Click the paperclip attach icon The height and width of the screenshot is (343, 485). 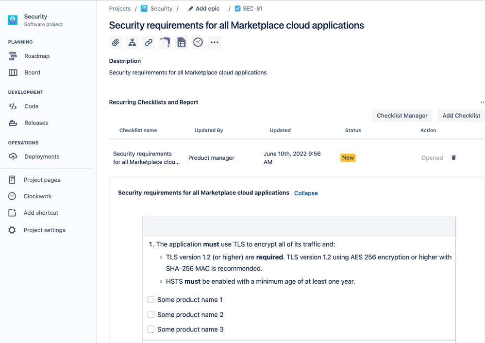[x=116, y=42]
